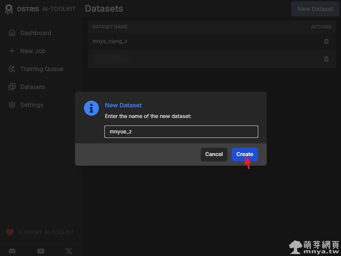Viewport: 341px width, 256px height.
Task: Open the Training Queue page
Action: pyautogui.click(x=41, y=69)
